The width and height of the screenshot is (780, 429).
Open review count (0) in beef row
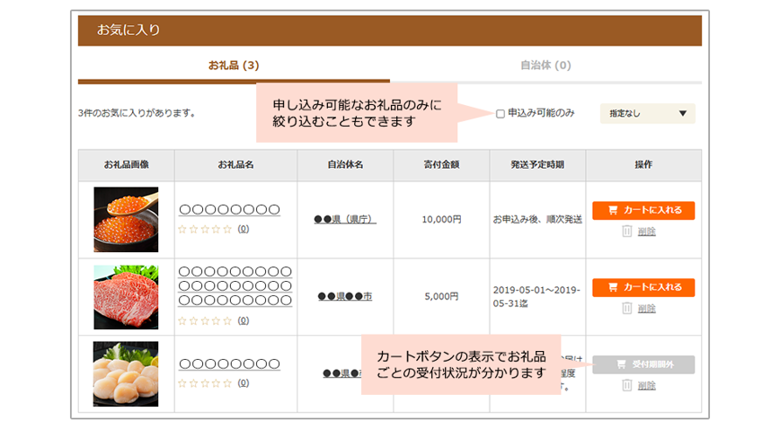click(x=244, y=320)
